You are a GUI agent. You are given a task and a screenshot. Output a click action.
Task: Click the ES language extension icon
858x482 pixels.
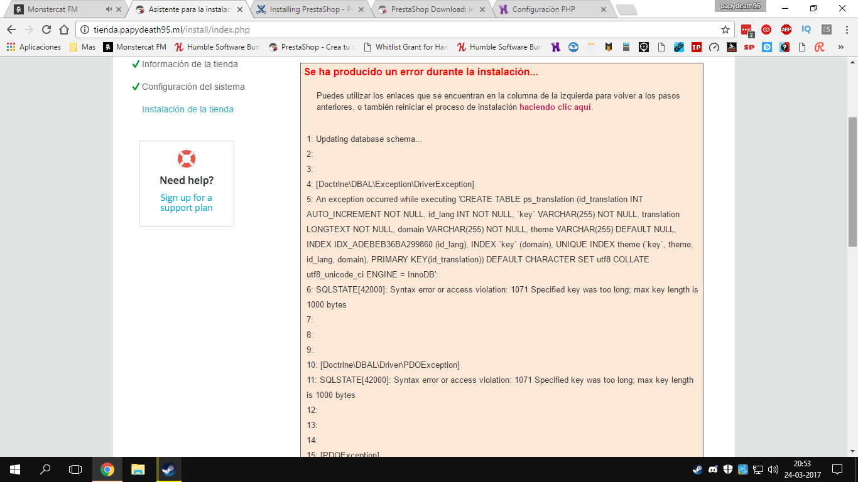tap(827, 29)
